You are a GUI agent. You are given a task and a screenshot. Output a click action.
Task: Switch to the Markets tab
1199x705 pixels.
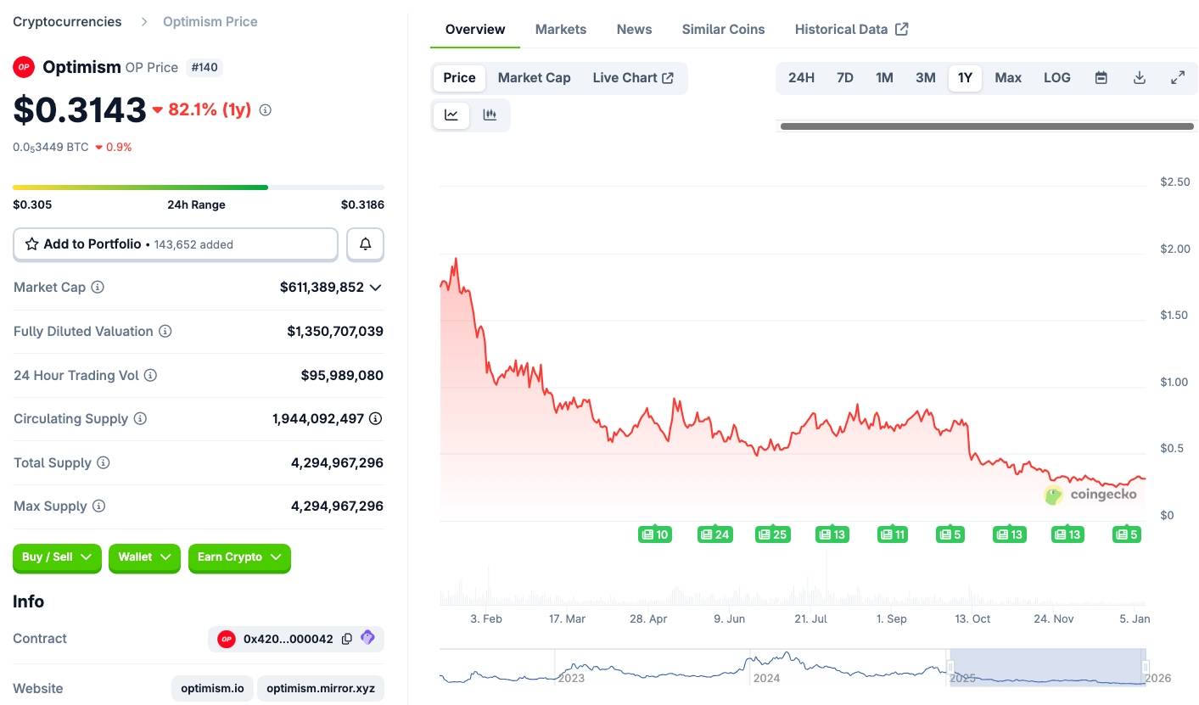coord(560,29)
